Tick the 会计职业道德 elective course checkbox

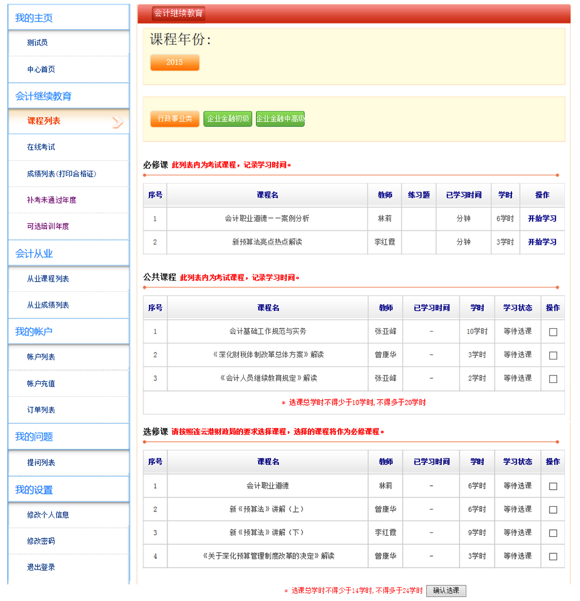(553, 486)
